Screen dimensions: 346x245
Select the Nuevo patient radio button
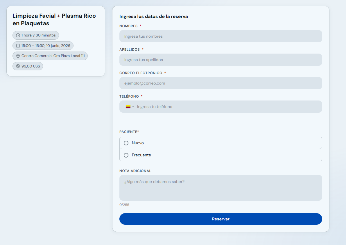(x=126, y=143)
